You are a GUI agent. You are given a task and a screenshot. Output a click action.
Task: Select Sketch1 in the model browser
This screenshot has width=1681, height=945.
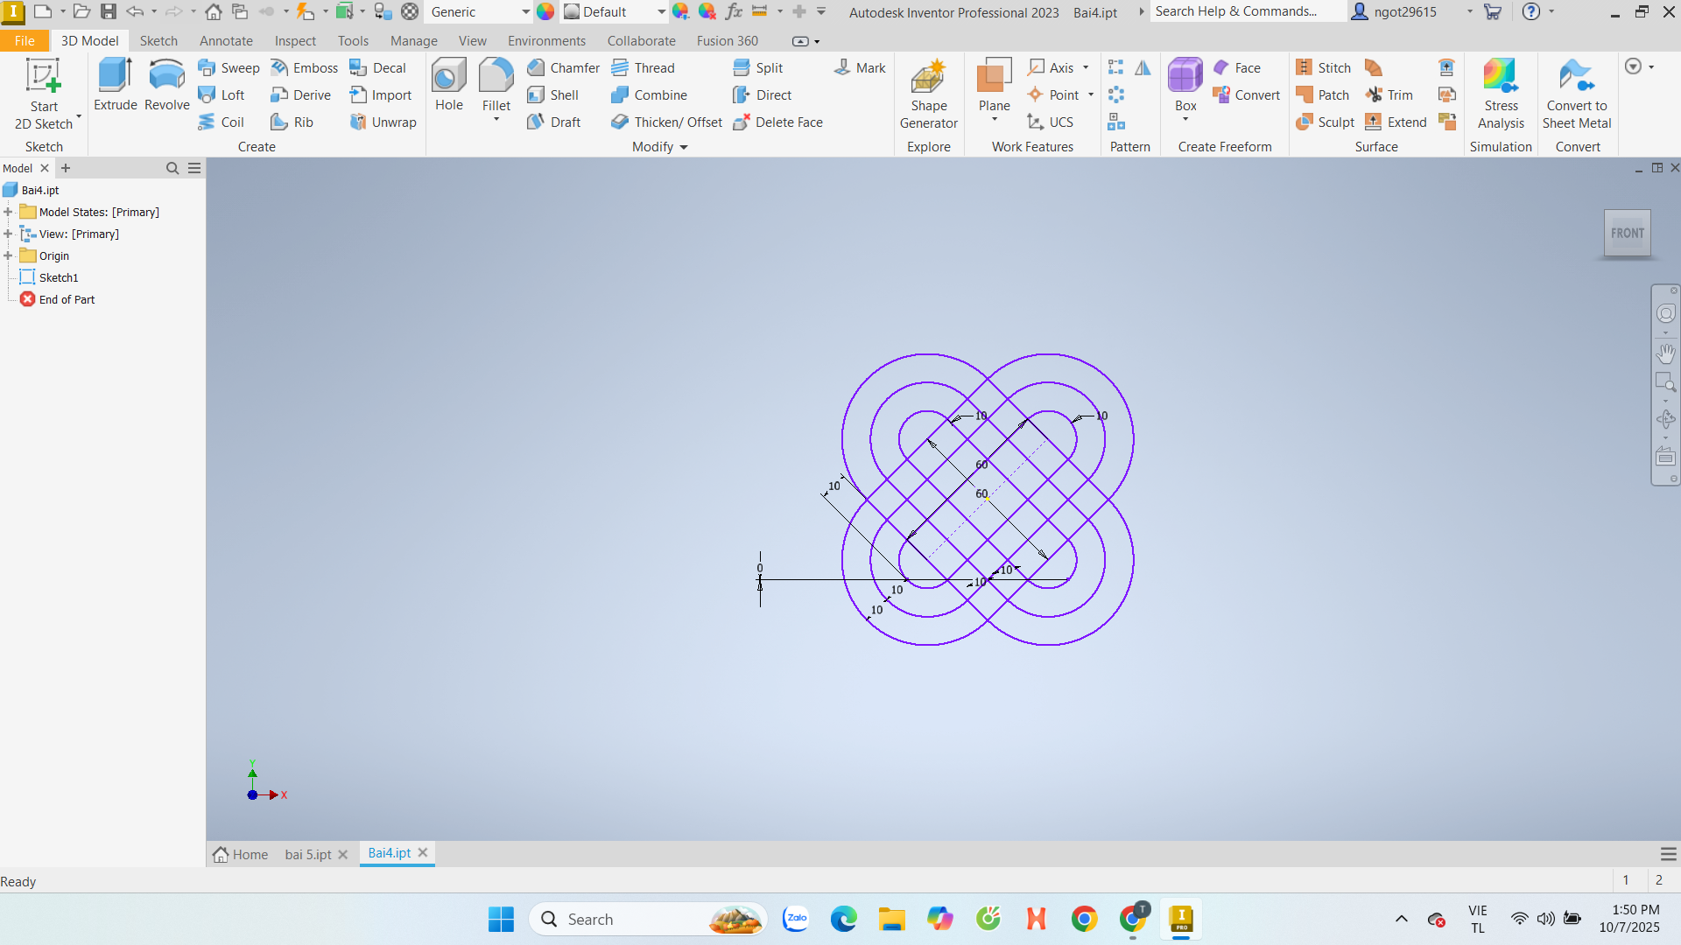[59, 277]
